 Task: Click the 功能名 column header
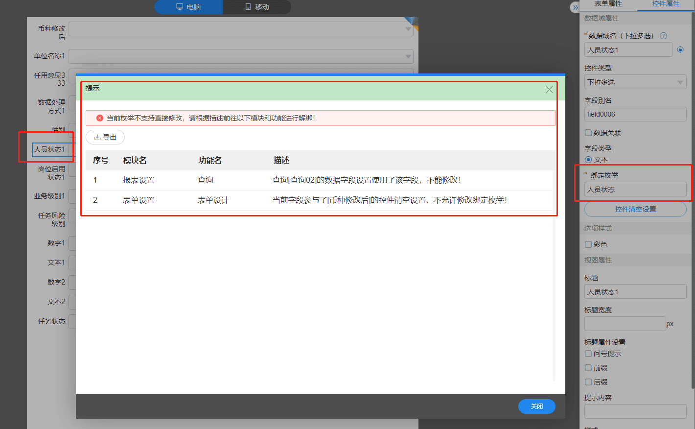210,160
